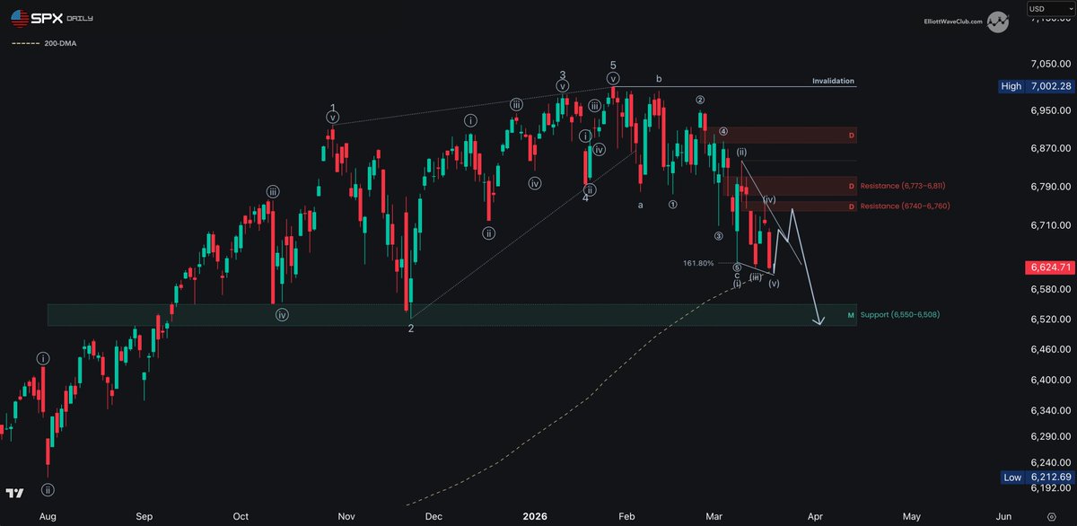Click the 6,790.00 price axis value
Viewport: 1077px width, 526px height.
point(1050,187)
